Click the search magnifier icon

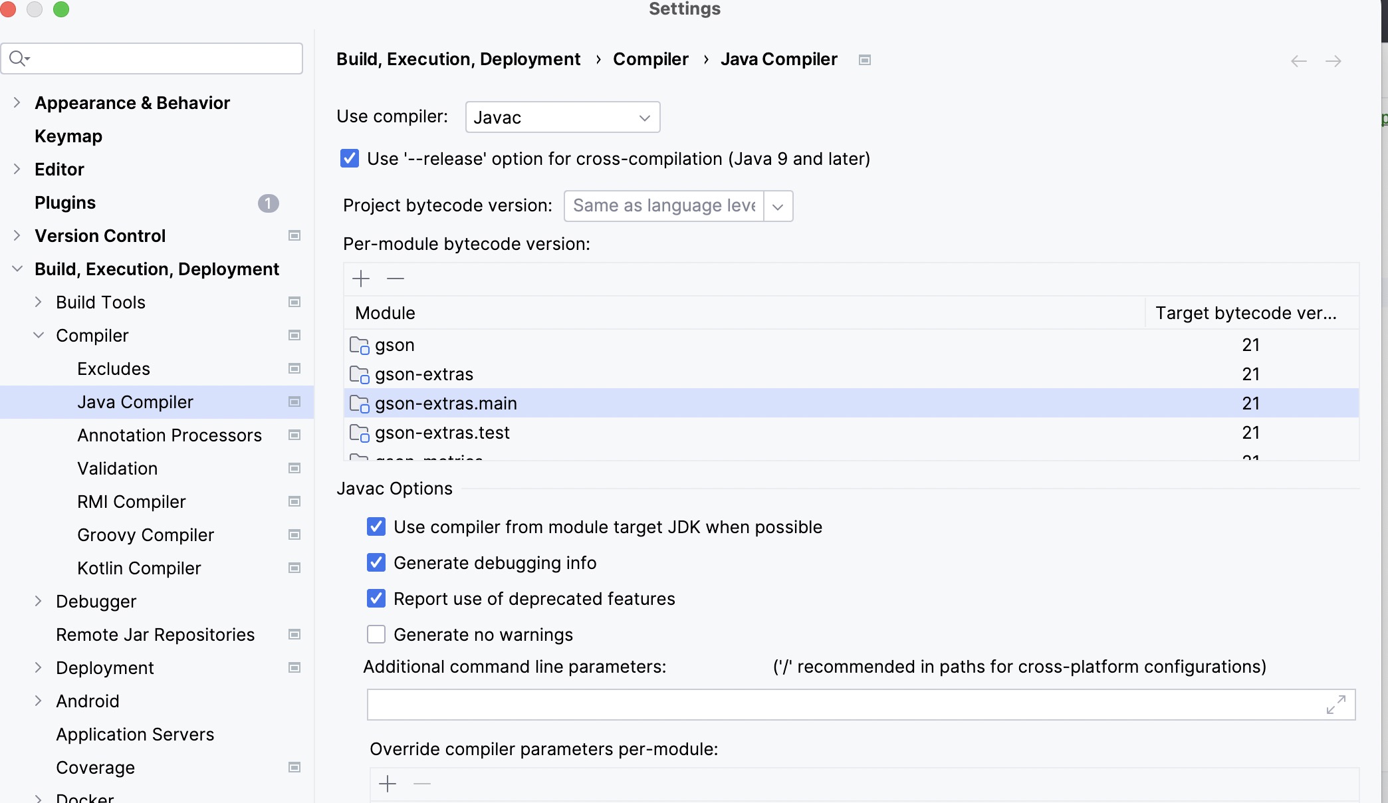pos(19,58)
